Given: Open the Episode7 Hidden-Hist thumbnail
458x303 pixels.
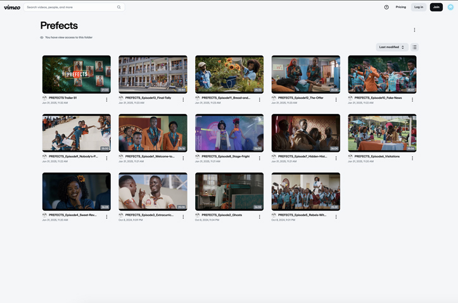Looking at the screenshot, I should tap(306, 133).
